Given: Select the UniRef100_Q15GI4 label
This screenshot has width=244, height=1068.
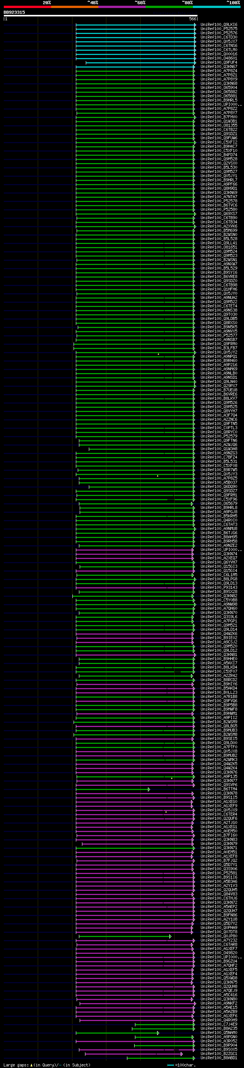Looking at the screenshot, I should pyautogui.click(x=219, y=570).
